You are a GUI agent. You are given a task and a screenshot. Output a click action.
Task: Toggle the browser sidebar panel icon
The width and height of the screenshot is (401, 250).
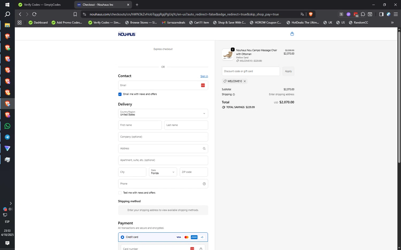click(x=381, y=14)
